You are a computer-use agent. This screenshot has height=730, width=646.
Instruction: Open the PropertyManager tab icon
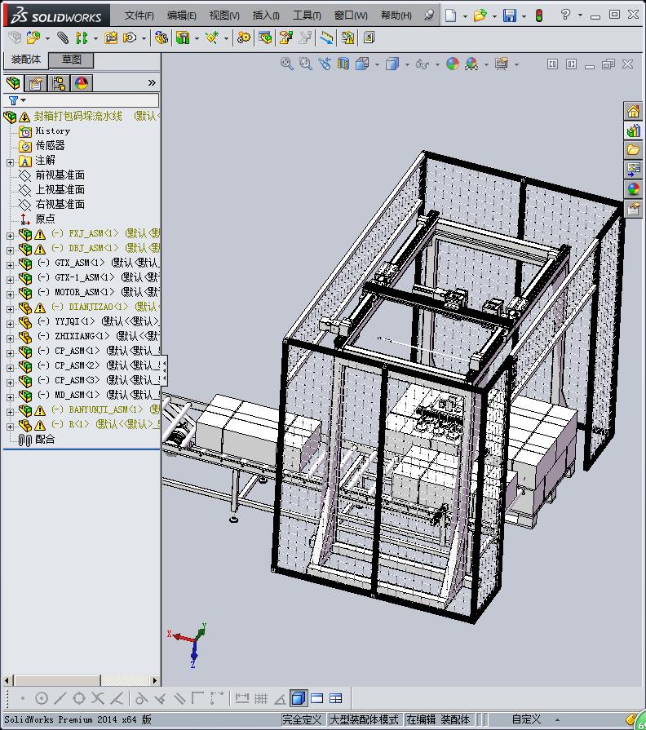coord(36,83)
